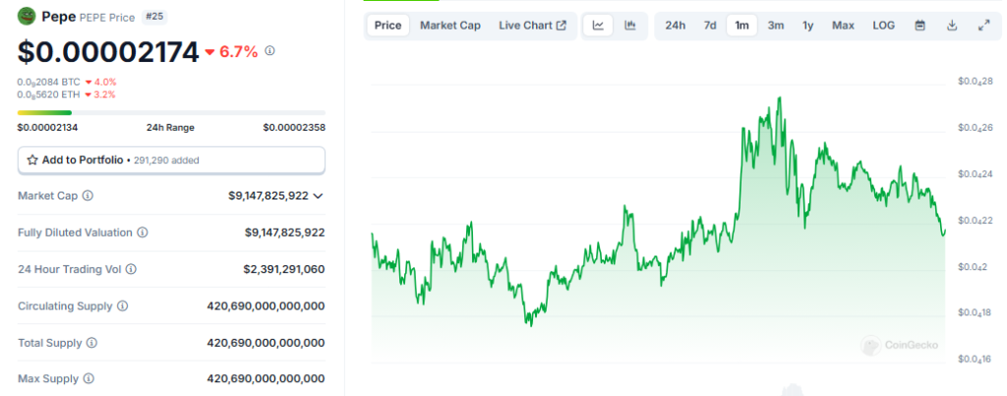The height and width of the screenshot is (396, 1007).
Task: Open the calendar date range picker
Action: (x=919, y=26)
